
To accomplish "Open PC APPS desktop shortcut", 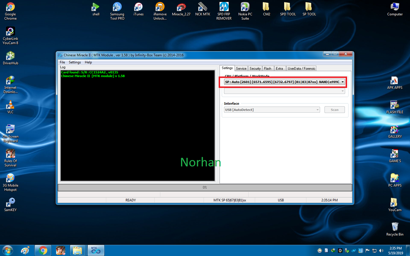I will pyautogui.click(x=395, y=180).
